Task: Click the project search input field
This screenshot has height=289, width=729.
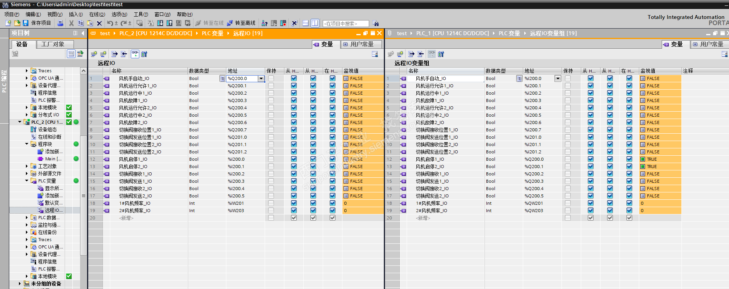Action: pyautogui.click(x=346, y=24)
